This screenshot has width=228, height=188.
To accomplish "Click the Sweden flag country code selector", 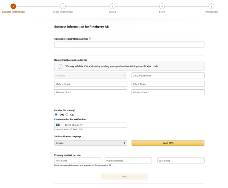I will click(58, 125).
